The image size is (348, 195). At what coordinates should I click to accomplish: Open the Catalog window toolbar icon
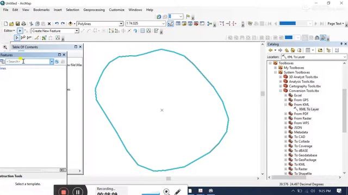coord(184,23)
